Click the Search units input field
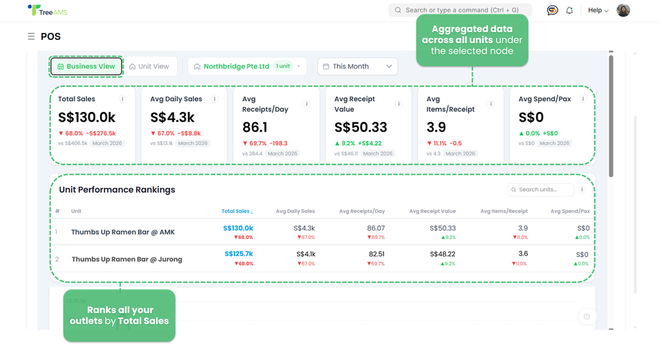The height and width of the screenshot is (344, 660). click(541, 190)
